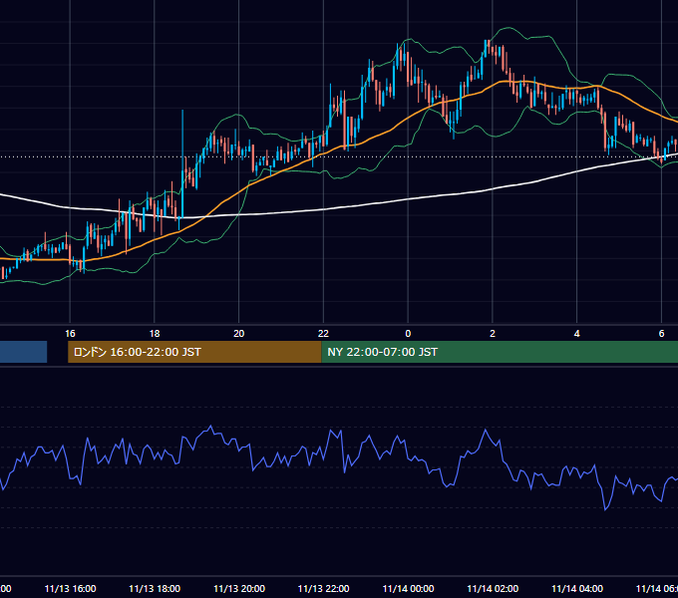
Task: Click the 22 hour label on the chart axis
Action: 323,334
